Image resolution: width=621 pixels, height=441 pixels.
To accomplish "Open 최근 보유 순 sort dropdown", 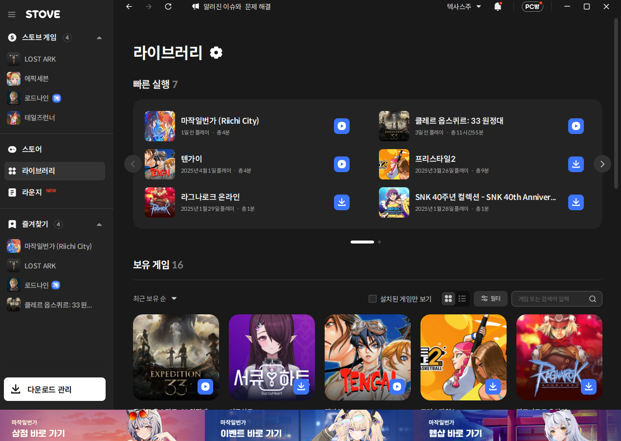I will pyautogui.click(x=155, y=299).
